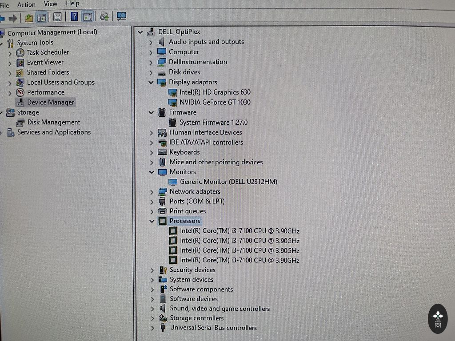Click the Network adapters icon

163,192
